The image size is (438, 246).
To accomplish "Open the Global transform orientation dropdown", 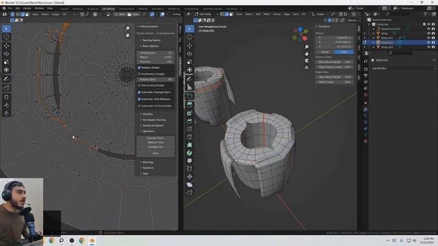I will tap(320, 14).
